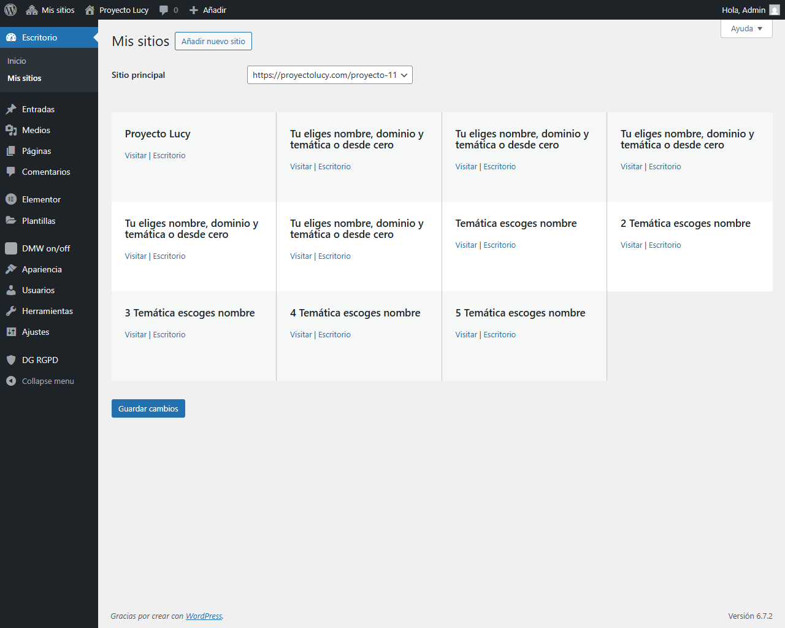Open the Usuarios menu item
The height and width of the screenshot is (628, 785).
38,290
